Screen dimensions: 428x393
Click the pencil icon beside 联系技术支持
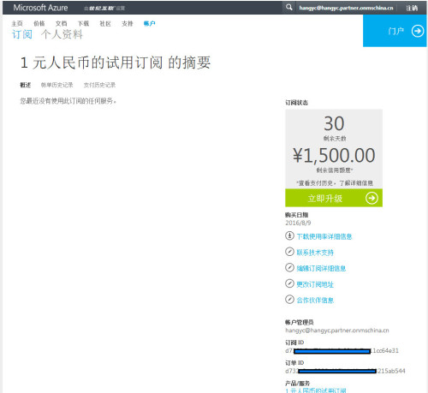(289, 252)
